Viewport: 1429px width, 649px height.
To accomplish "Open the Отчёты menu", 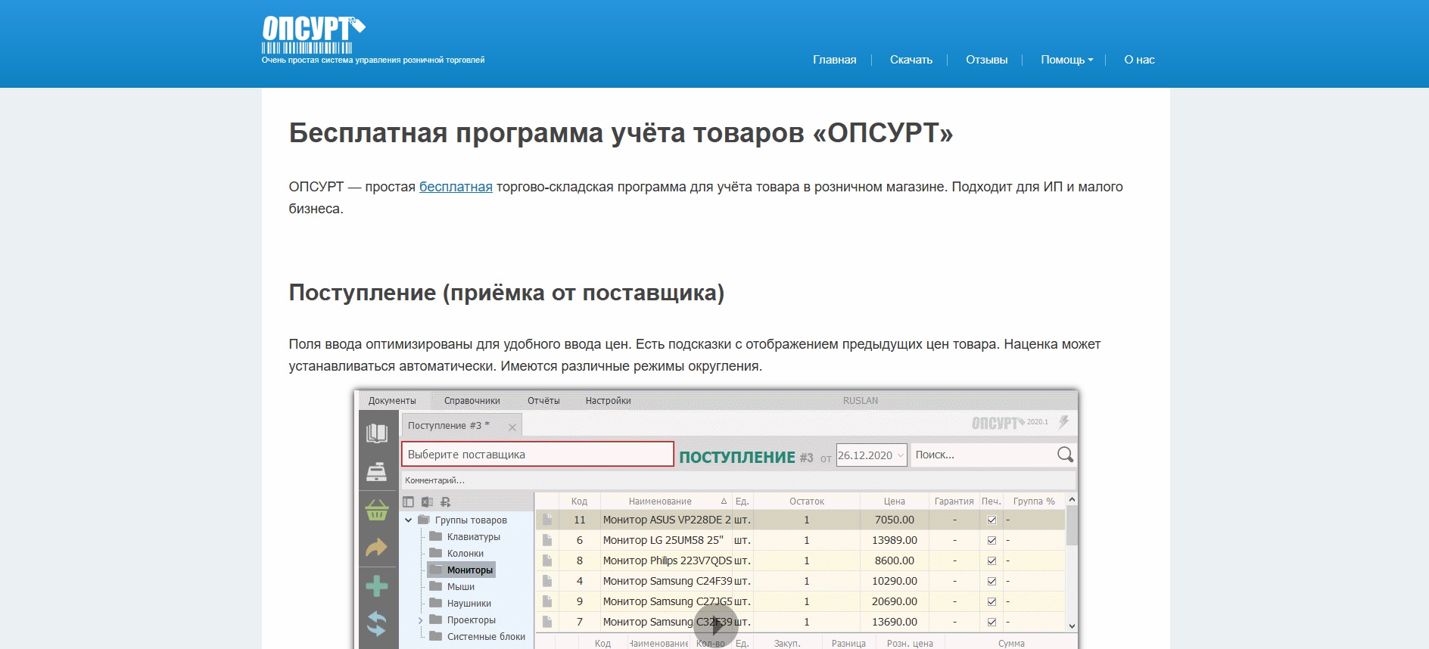I will coord(543,401).
